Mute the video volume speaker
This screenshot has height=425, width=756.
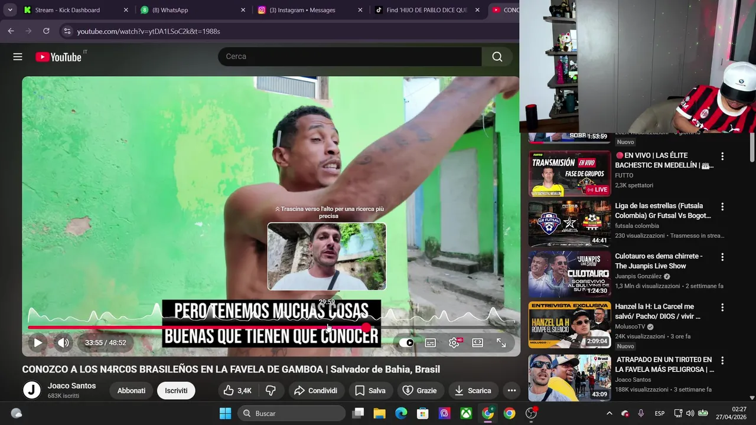coord(63,342)
